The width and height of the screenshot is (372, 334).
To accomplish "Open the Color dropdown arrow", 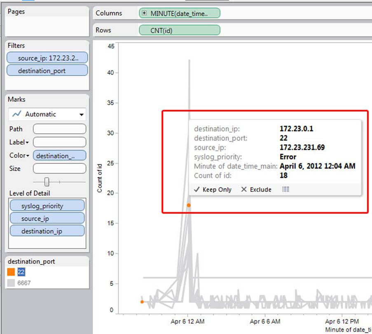I will [x=28, y=156].
